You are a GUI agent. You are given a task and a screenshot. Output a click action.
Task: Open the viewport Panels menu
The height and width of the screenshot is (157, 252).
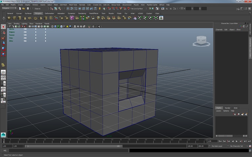click(x=47, y=24)
